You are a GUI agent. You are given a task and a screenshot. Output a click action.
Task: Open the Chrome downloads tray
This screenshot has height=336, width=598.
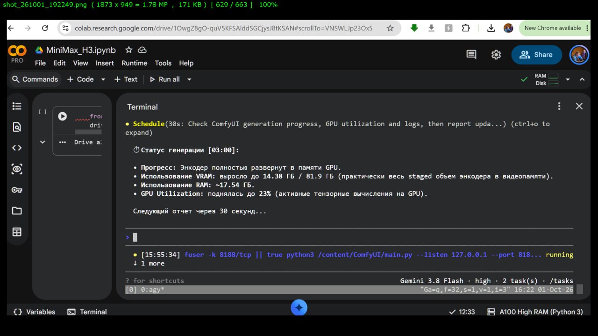point(491,28)
